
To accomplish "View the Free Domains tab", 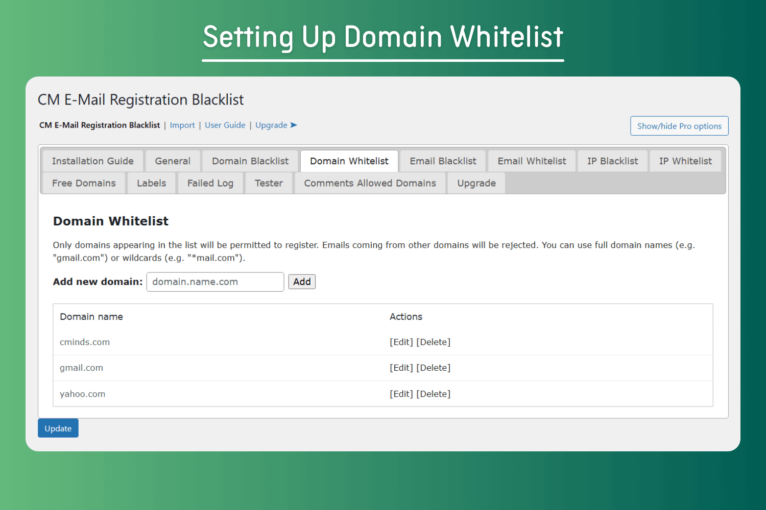I will tap(84, 183).
